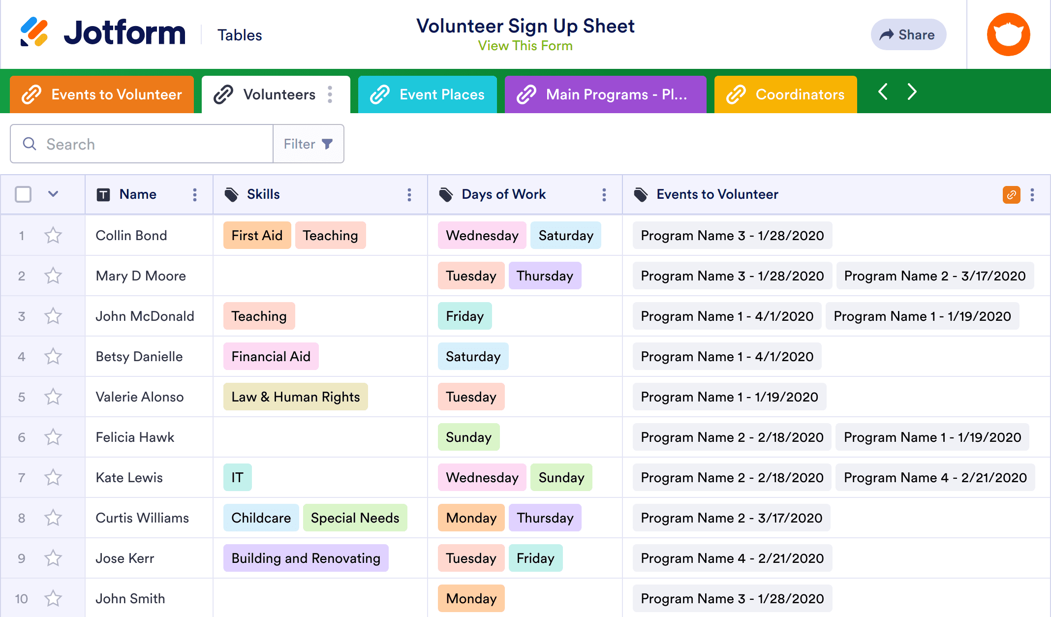Click the text type icon beside Name column
1051x617 pixels.
pyautogui.click(x=103, y=194)
